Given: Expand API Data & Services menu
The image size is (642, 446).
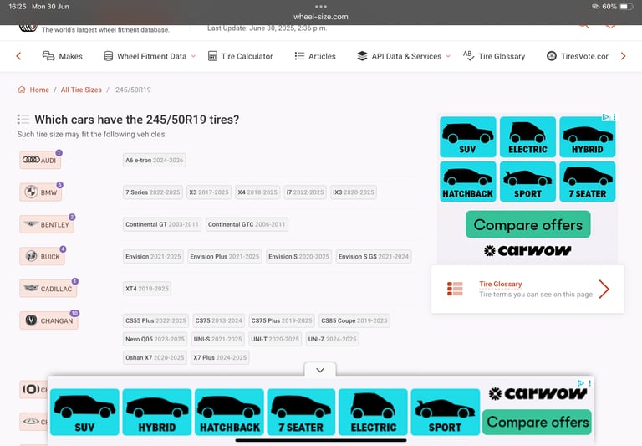Looking at the screenshot, I should tap(403, 56).
